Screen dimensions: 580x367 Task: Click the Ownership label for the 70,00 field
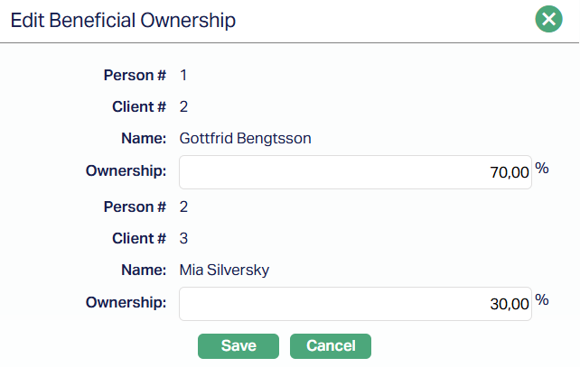tap(126, 171)
